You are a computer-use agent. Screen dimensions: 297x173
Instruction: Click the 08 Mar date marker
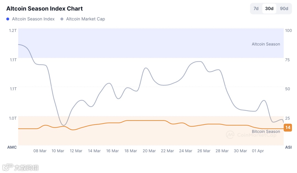[x=40, y=151]
